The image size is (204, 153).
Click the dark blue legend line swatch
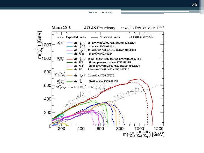(69, 43)
